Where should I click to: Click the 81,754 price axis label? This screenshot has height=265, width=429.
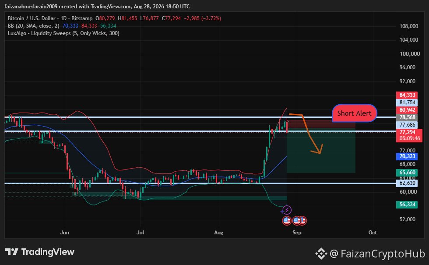click(407, 102)
